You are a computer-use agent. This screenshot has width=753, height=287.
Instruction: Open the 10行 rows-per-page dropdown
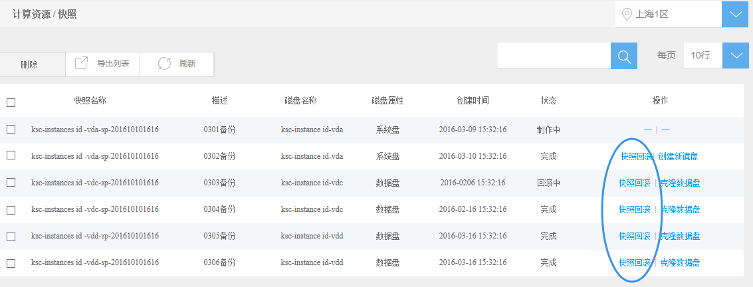pos(735,56)
